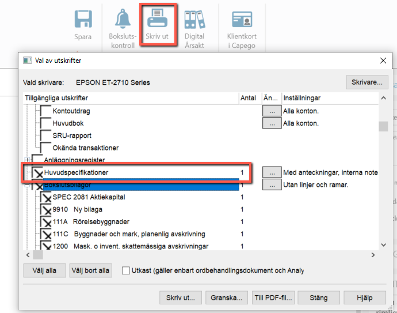Uncheck 111A Rörelsebyggnader box
Screen dimensions: 397x313
(45, 222)
